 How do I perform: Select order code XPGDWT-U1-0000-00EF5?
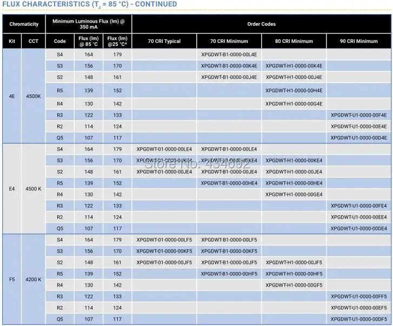click(358, 308)
